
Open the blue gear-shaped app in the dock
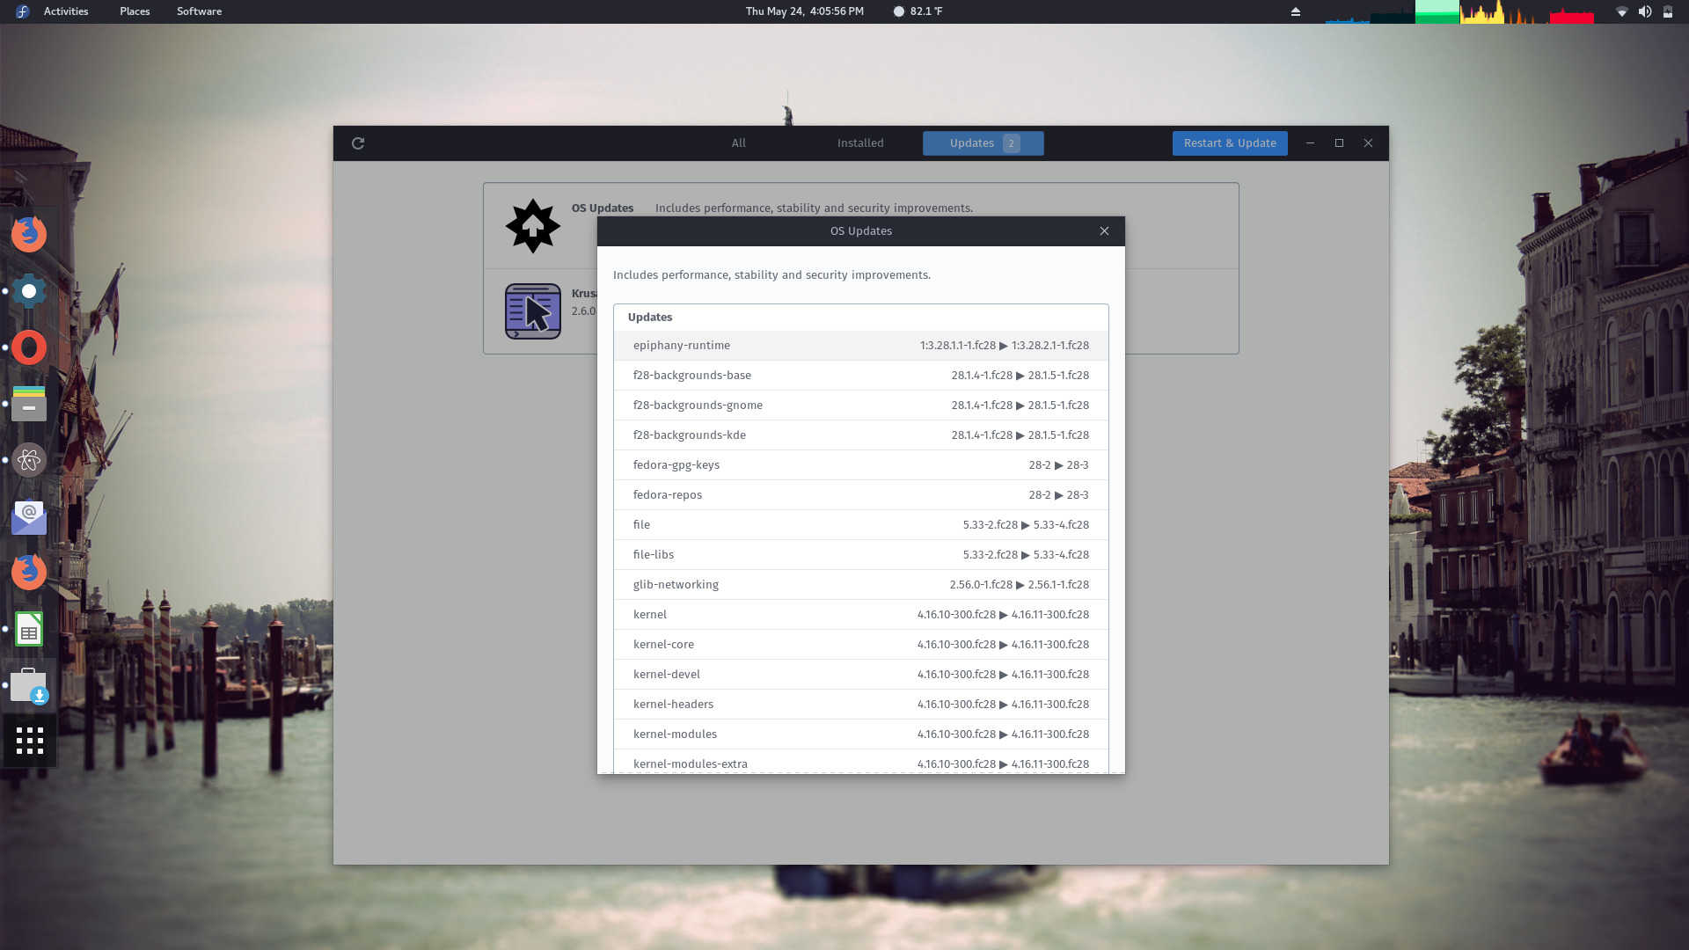[29, 290]
